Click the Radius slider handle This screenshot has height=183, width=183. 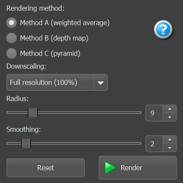click(33, 113)
